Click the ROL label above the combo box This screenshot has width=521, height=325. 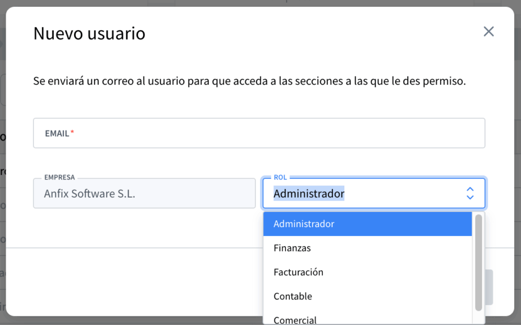pyautogui.click(x=280, y=177)
